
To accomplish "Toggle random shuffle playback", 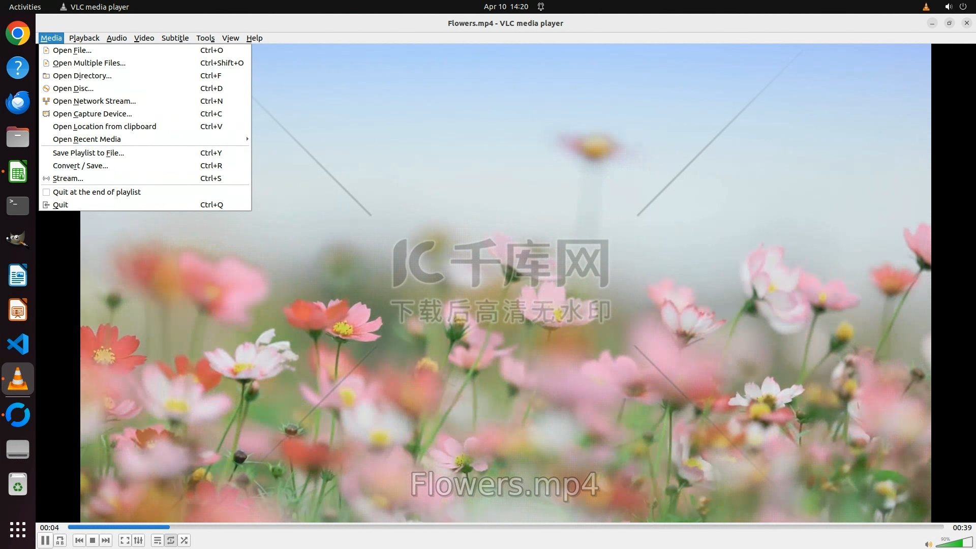I will tap(184, 540).
